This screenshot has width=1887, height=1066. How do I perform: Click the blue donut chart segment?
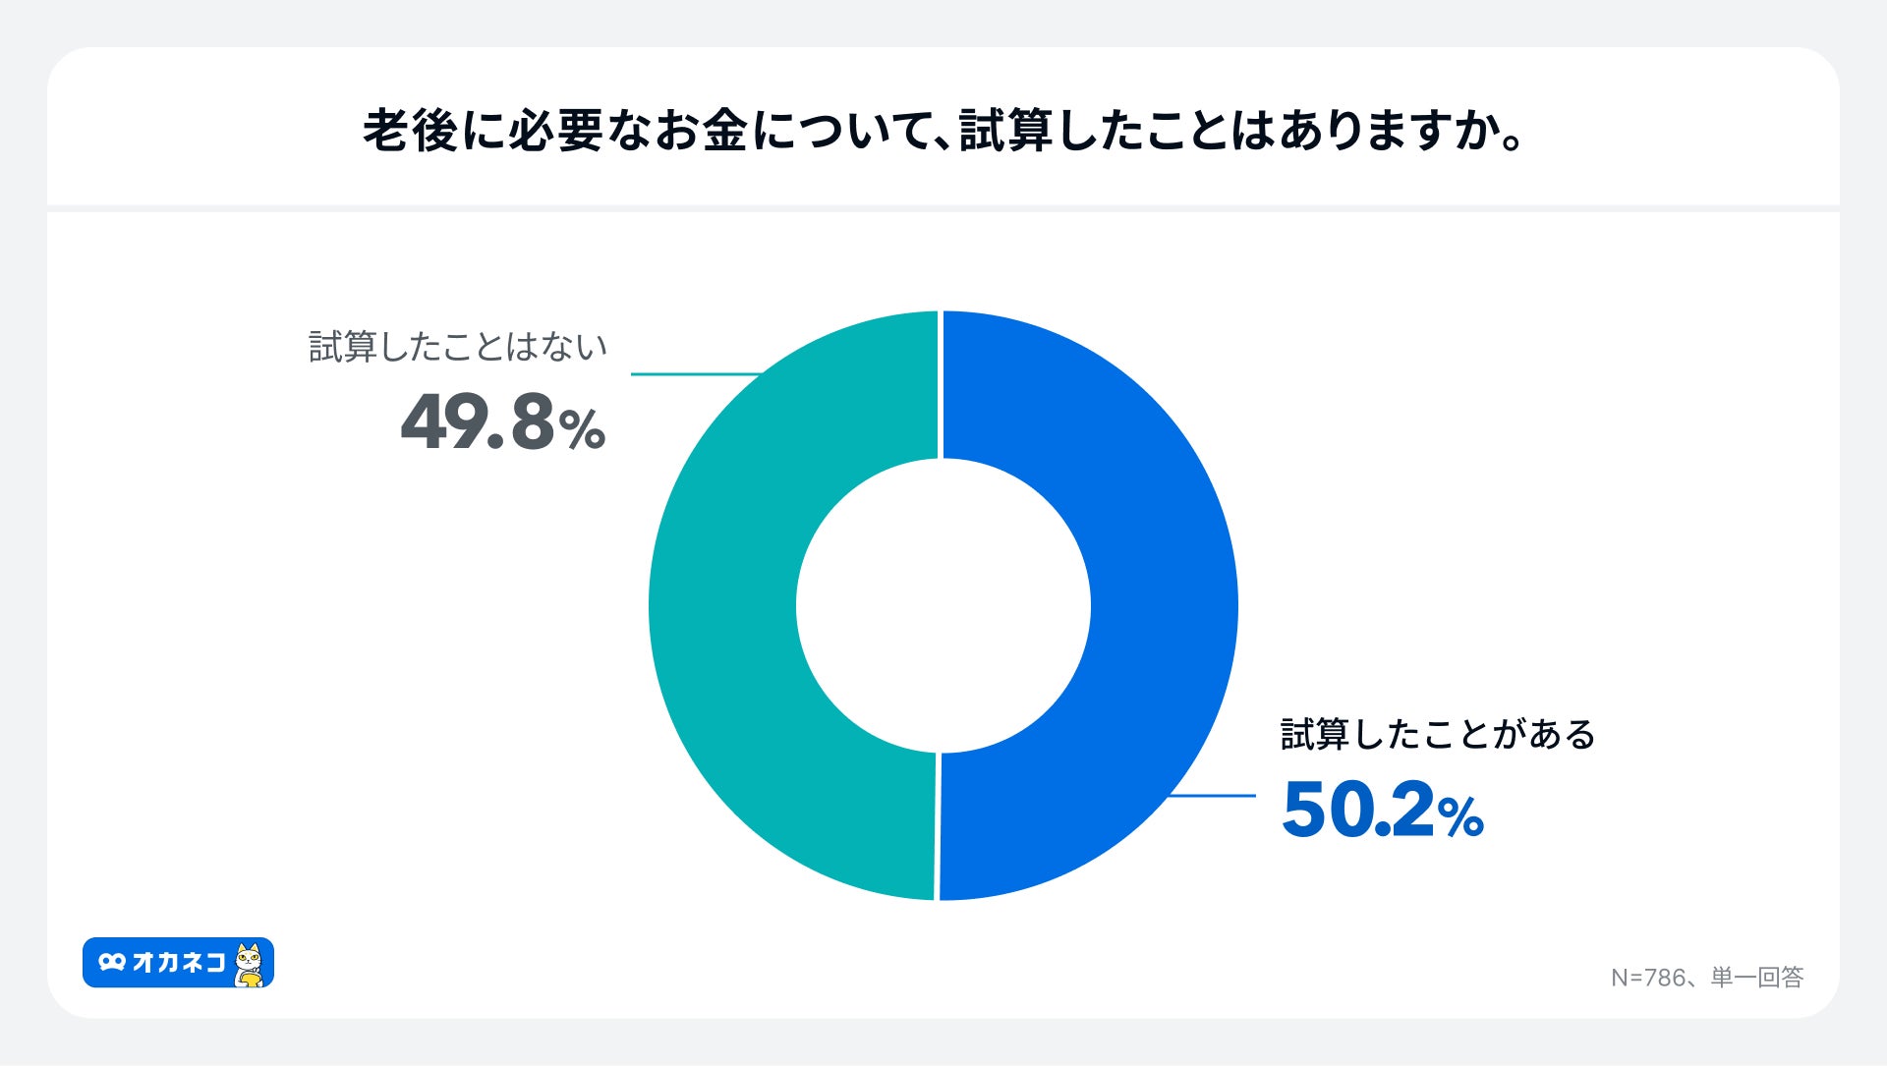point(1165,604)
